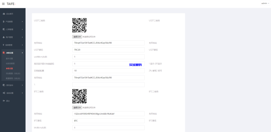Image resolution: width=271 pixels, height=132 pixels.
Task: Click the 退出 logout icon
Action: (x=4, y=101)
